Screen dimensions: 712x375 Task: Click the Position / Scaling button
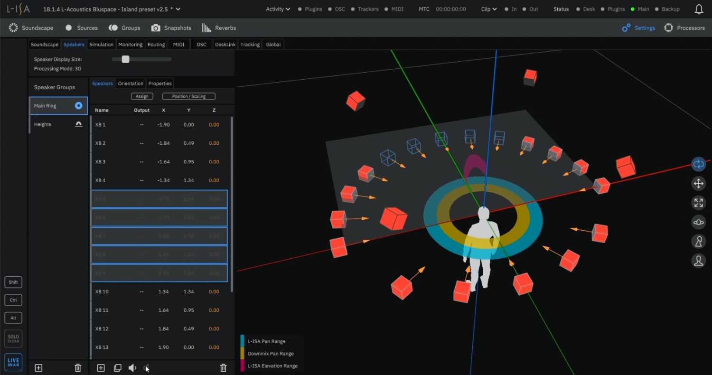tap(188, 96)
